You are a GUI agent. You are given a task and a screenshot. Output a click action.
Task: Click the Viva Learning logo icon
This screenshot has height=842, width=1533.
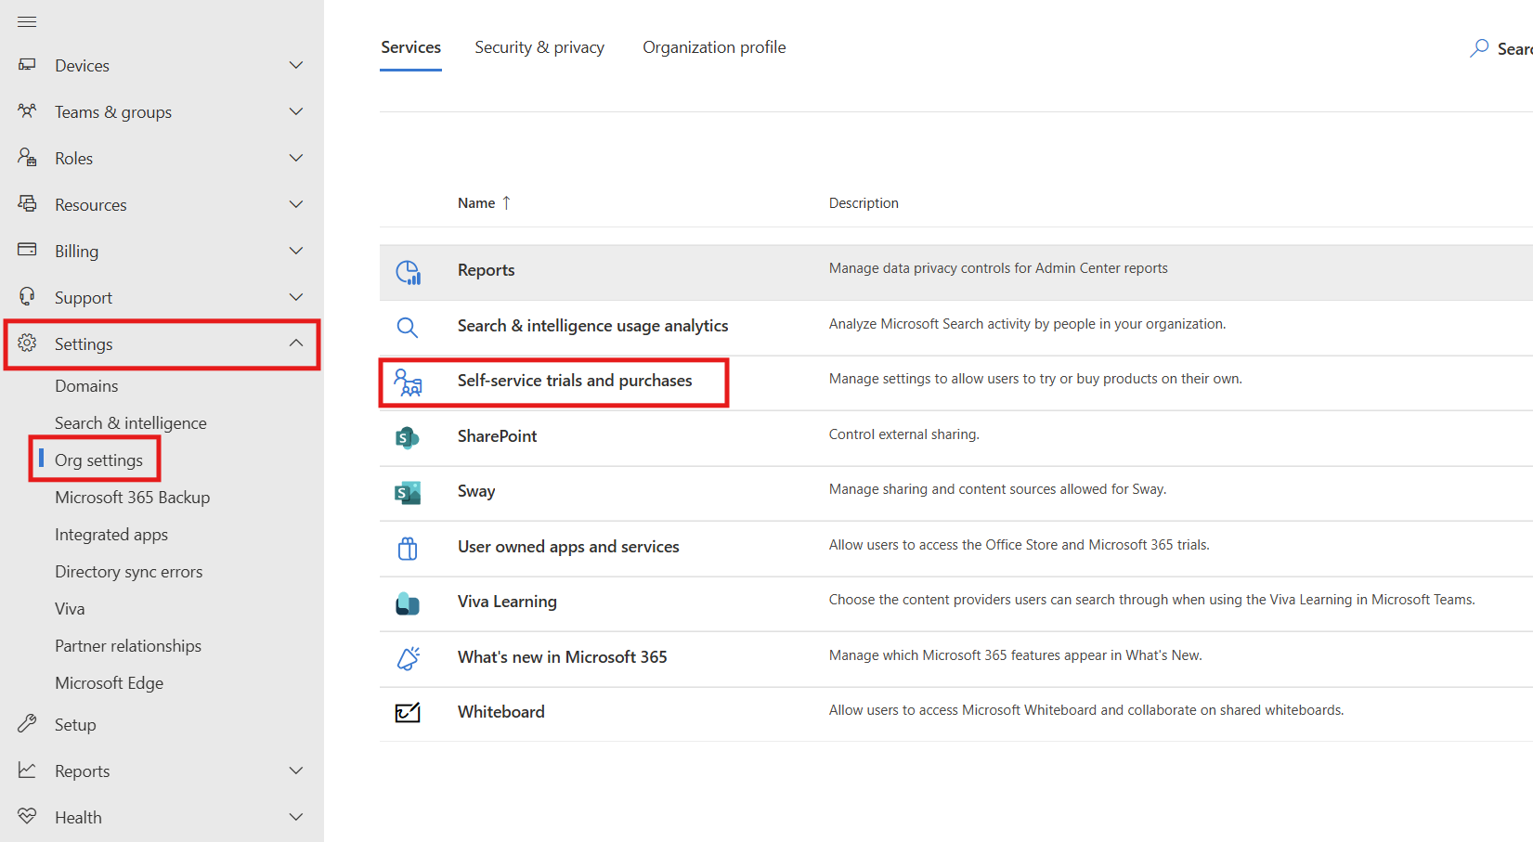coord(407,603)
